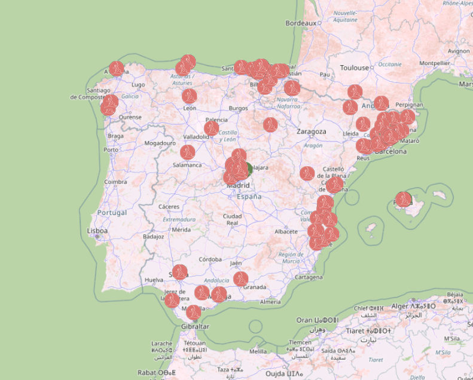Screen dimensions: 473x380
Task: Click the marker northeast of Valladolid
Action: pos(212,128)
